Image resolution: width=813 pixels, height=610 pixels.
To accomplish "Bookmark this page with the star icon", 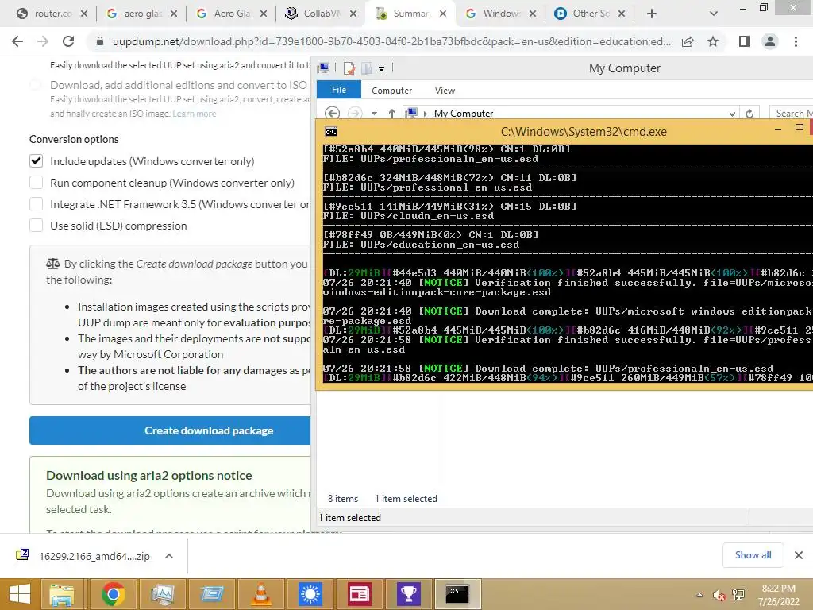I will point(713,41).
